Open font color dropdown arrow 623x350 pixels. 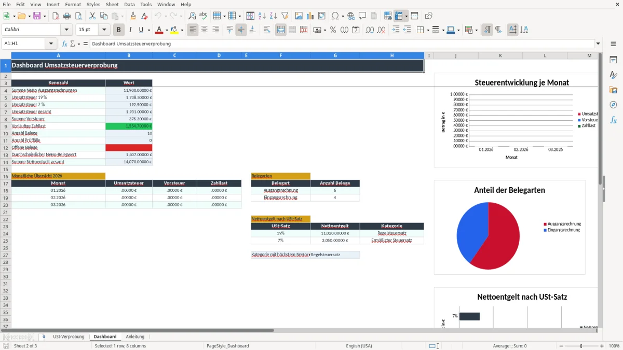[x=167, y=30]
